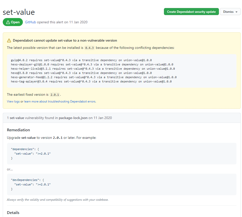242x217 pixels.
Task: Click the gulp@4.0.2 dependency line
Action: tap(81, 60)
